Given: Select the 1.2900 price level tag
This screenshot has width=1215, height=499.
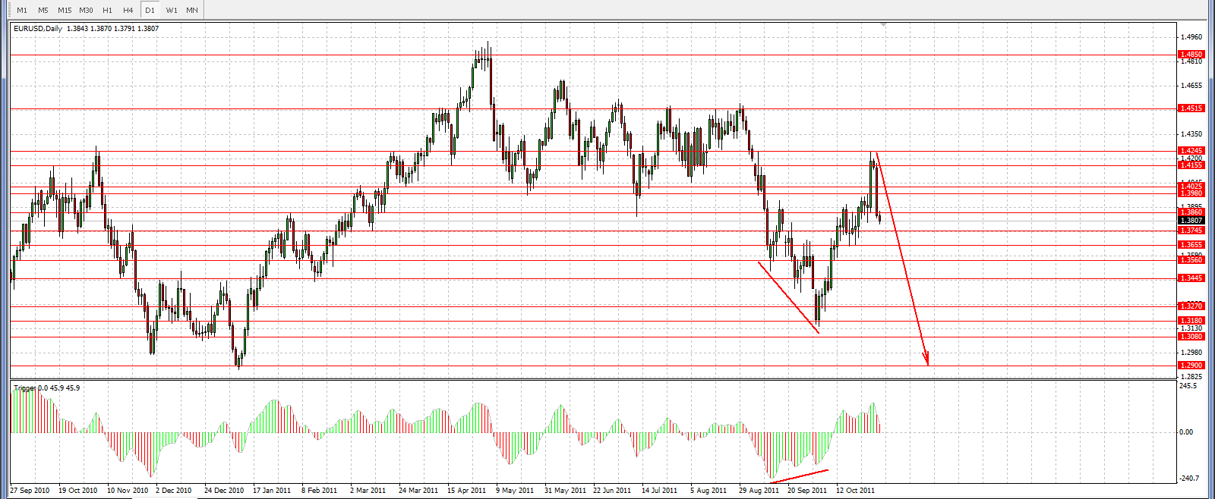Looking at the screenshot, I should click(x=1191, y=366).
